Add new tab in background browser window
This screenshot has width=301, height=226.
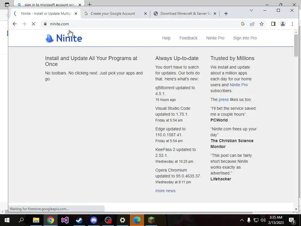coord(89,4)
